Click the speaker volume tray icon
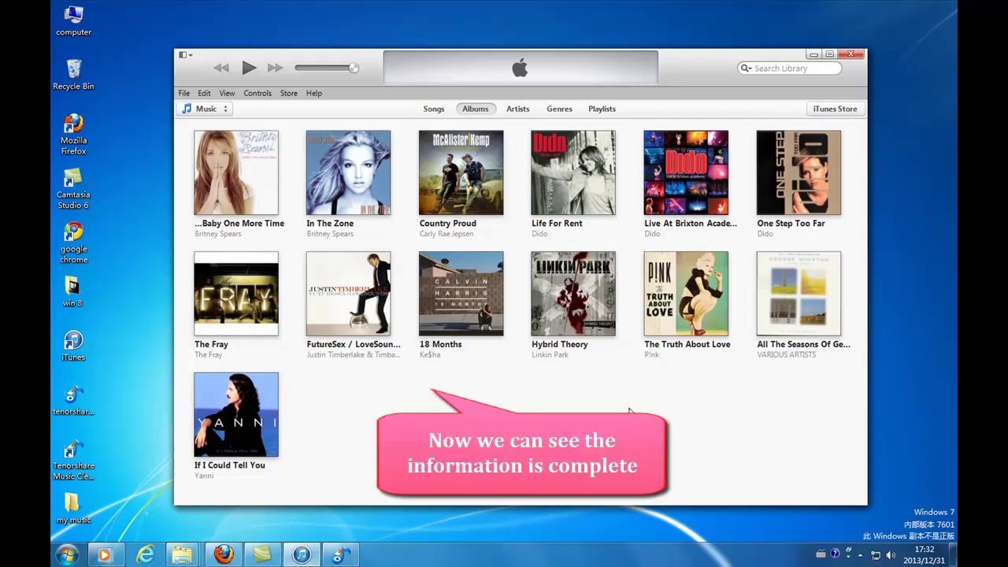 tap(891, 554)
